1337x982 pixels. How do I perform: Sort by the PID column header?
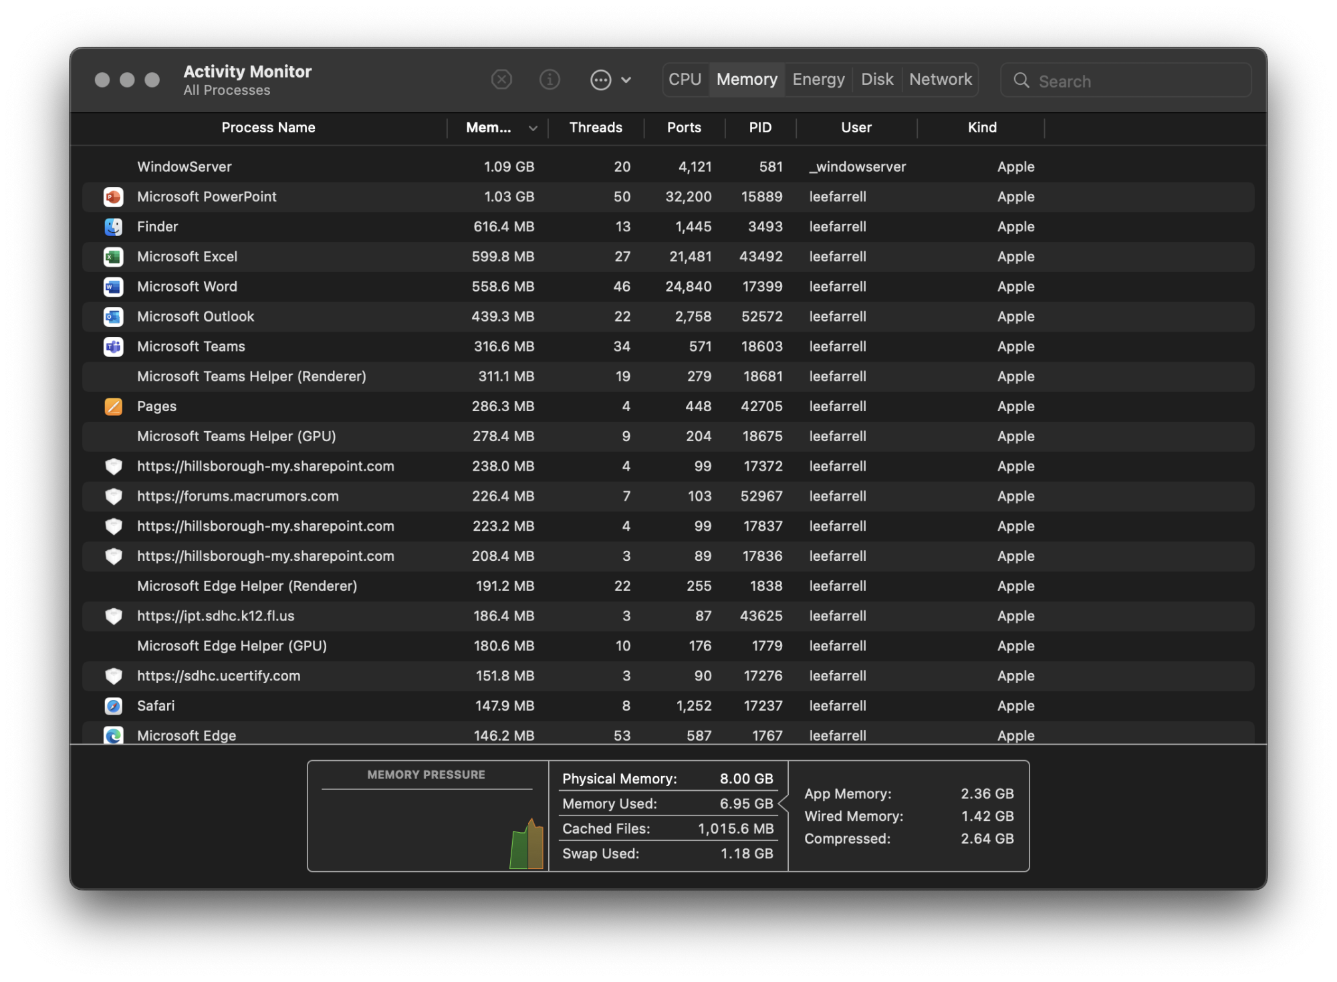tap(759, 128)
